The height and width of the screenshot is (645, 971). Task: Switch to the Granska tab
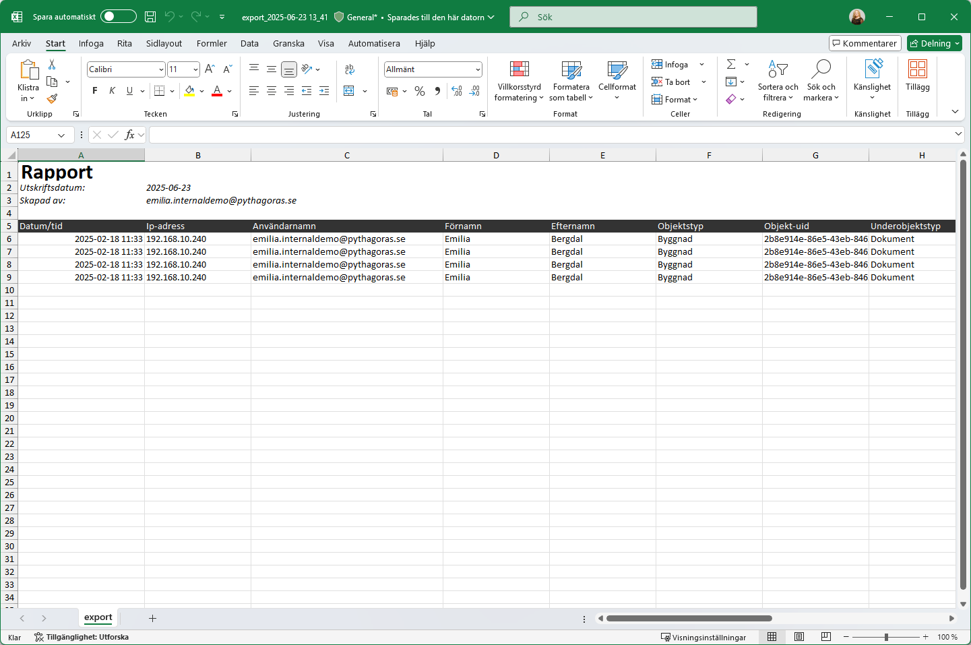(288, 44)
